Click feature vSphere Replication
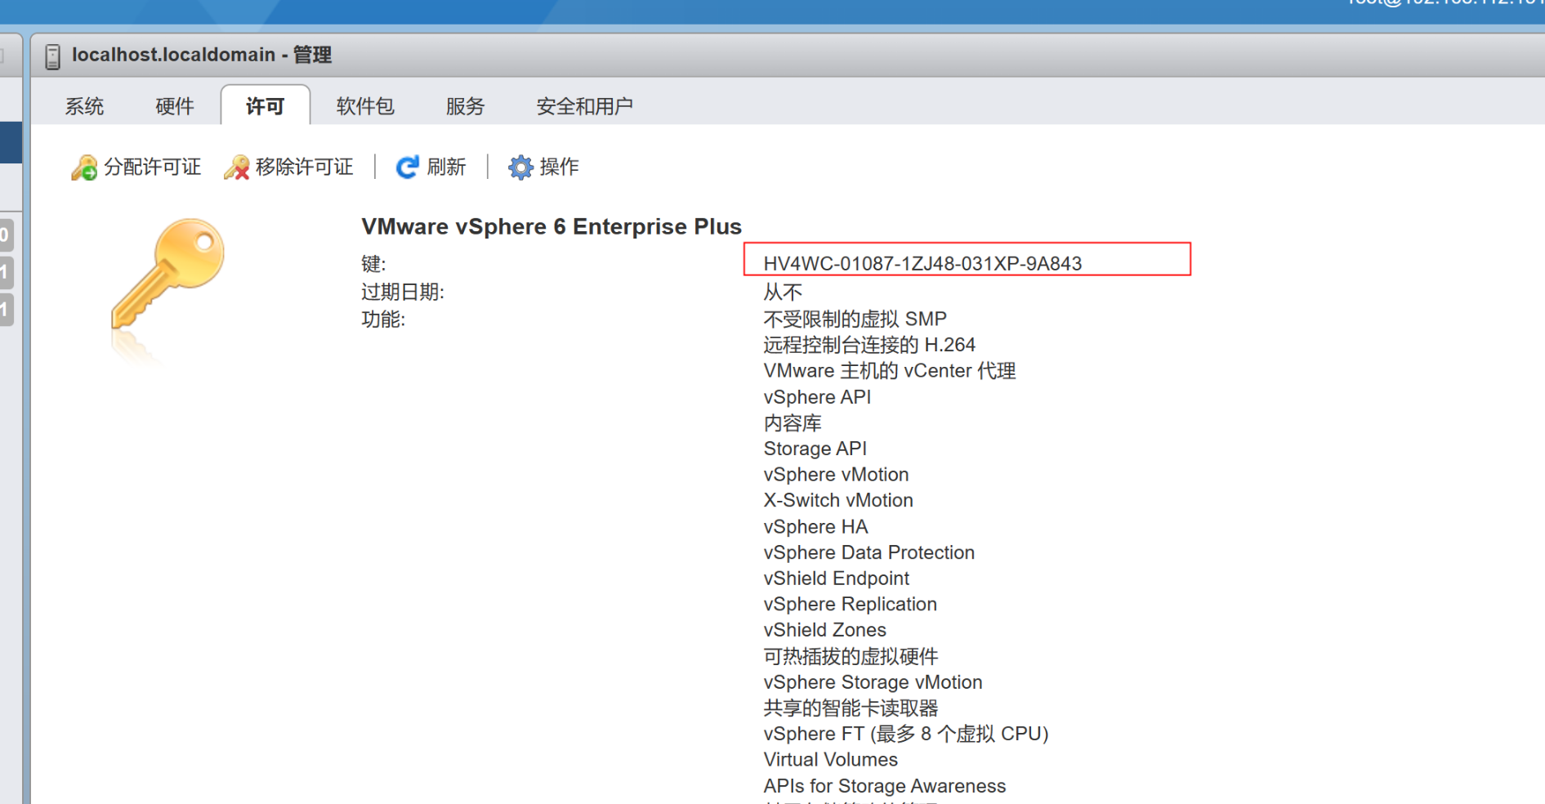 tap(850, 605)
